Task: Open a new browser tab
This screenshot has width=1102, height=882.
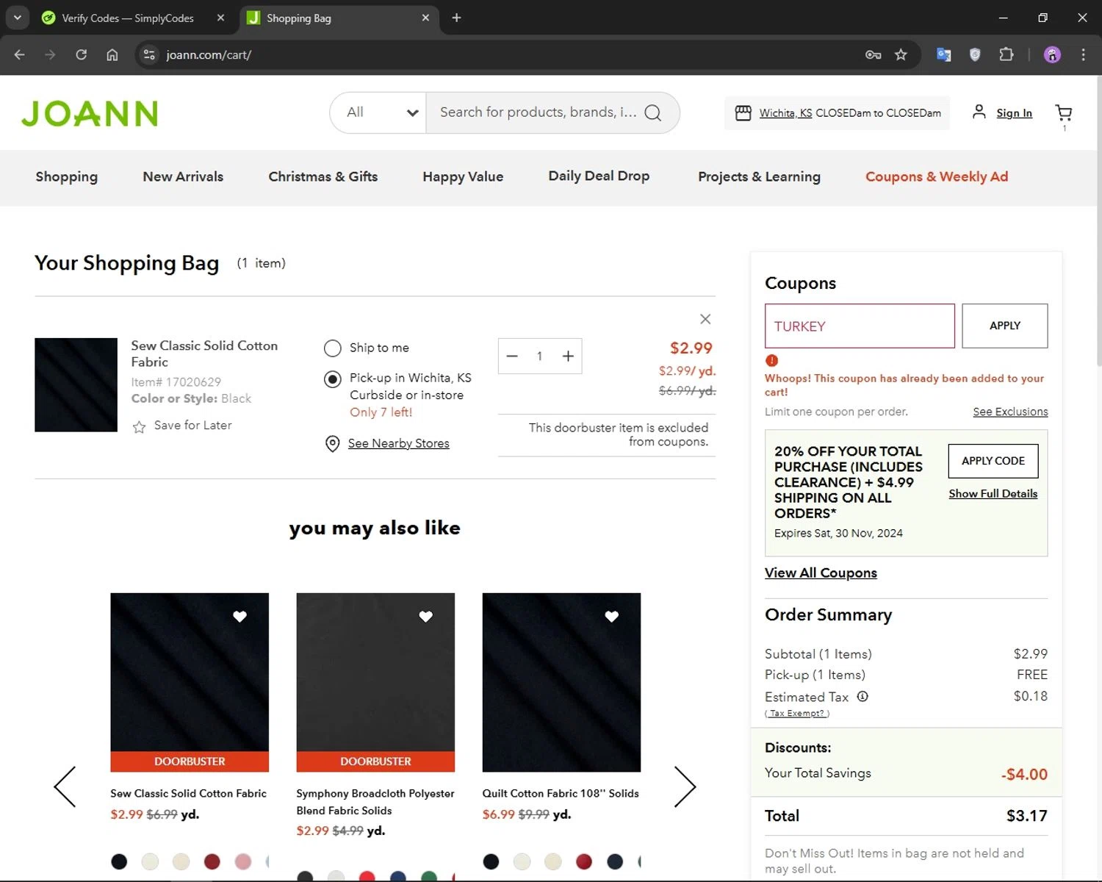Action: pyautogui.click(x=456, y=18)
